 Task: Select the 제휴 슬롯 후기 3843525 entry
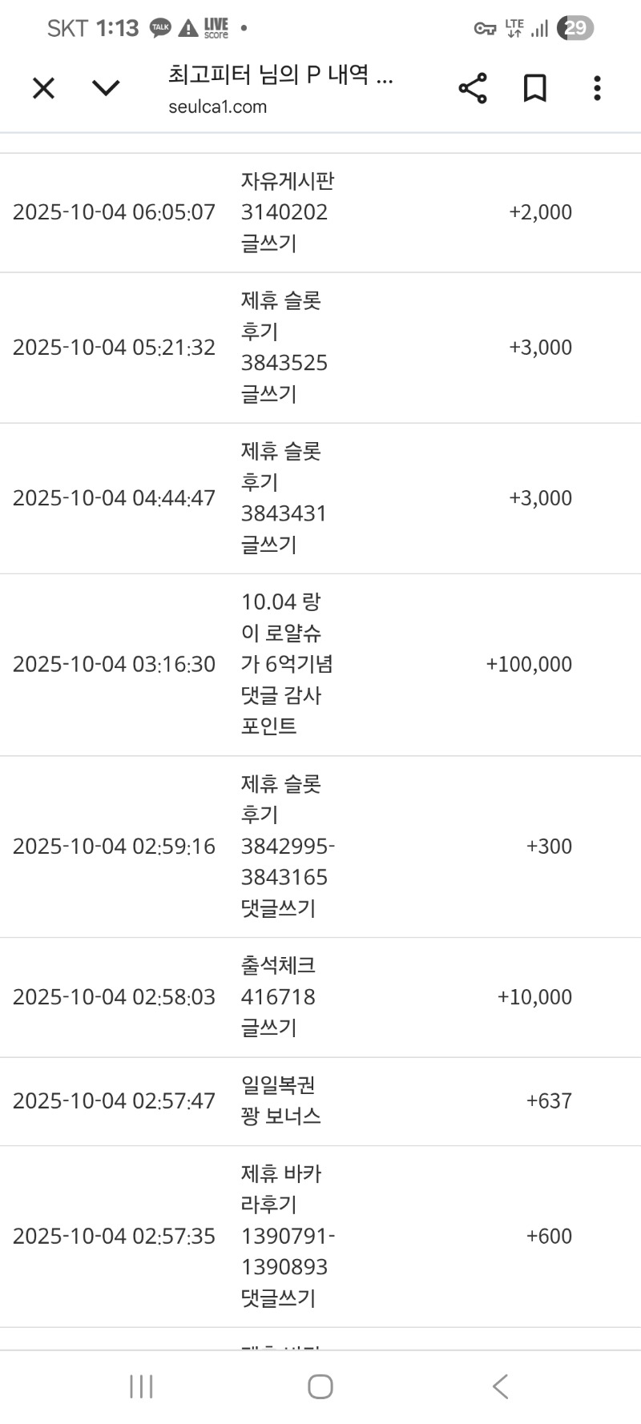(x=284, y=348)
